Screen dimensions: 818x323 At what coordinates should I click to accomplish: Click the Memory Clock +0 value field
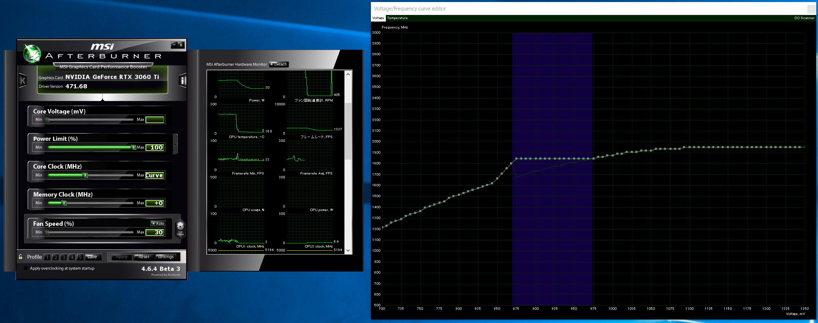point(155,203)
